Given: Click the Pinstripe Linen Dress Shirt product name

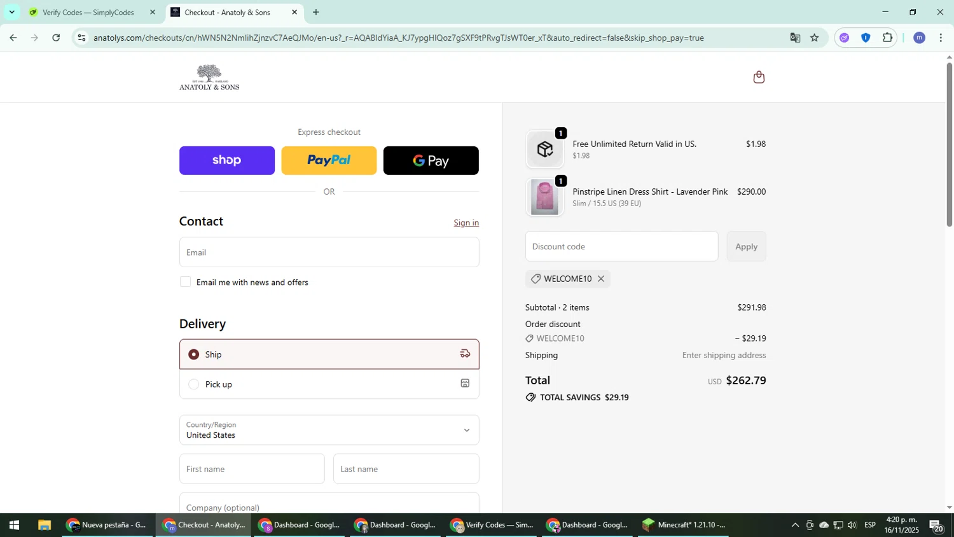Looking at the screenshot, I should (650, 192).
